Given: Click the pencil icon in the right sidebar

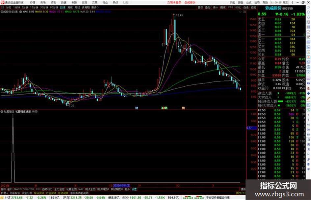Looking at the screenshot, I should [x=308, y=99].
